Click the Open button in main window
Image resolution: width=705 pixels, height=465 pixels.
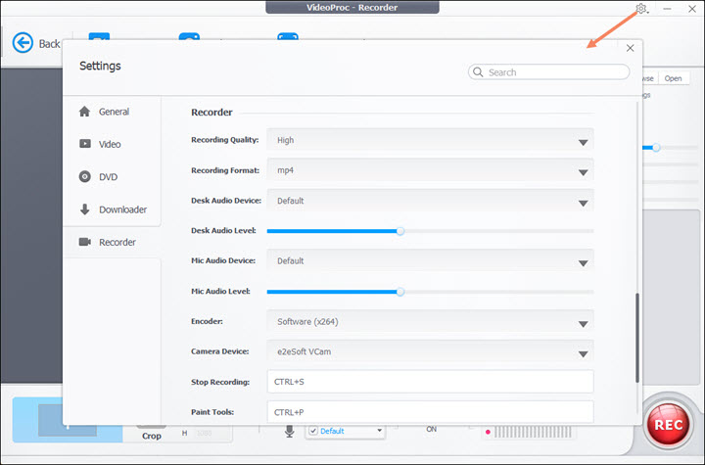[x=673, y=78]
